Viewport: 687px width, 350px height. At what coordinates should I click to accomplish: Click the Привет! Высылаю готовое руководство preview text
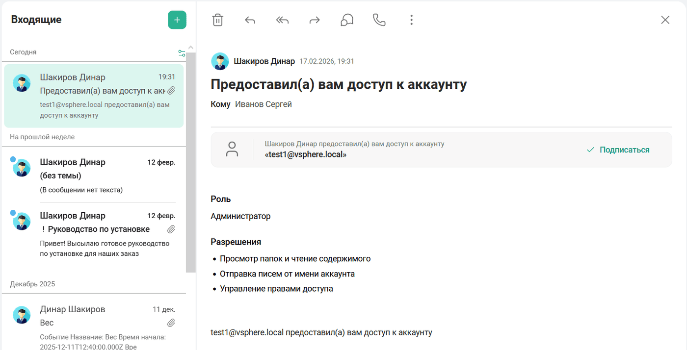coord(105,249)
